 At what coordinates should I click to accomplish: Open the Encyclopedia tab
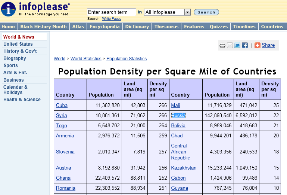click(104, 27)
